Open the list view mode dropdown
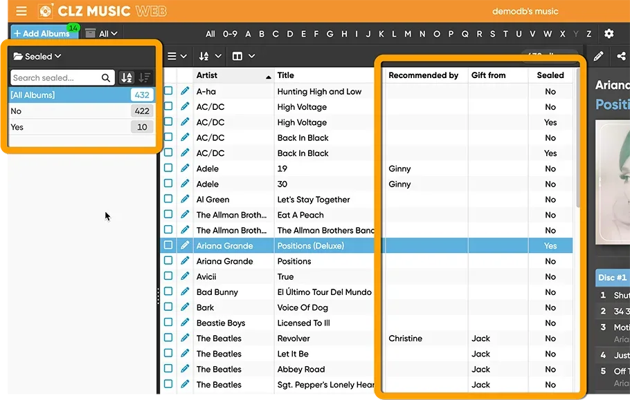Viewport: 630px width, 400px height. (177, 56)
